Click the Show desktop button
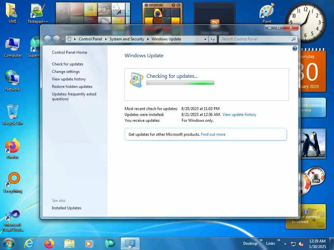Screen dimensions: 334x250 click(332, 244)
